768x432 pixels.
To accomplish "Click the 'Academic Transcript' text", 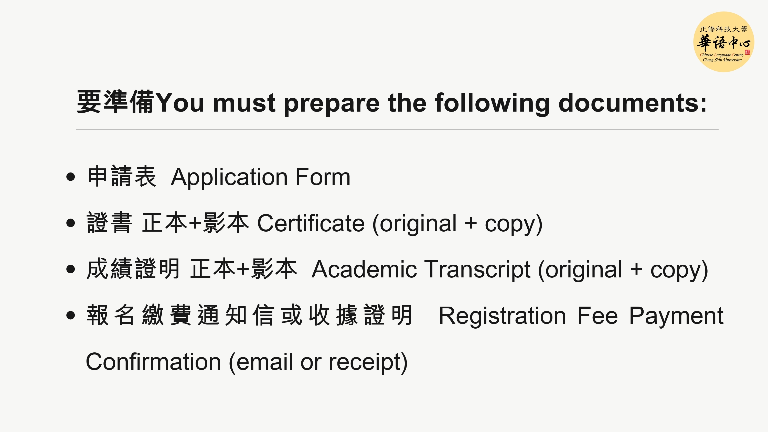I will pyautogui.click(x=421, y=269).
